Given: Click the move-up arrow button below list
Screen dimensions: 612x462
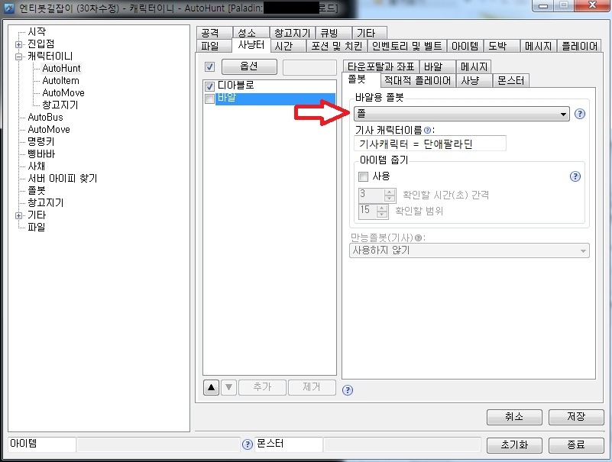Looking at the screenshot, I should (x=212, y=388).
